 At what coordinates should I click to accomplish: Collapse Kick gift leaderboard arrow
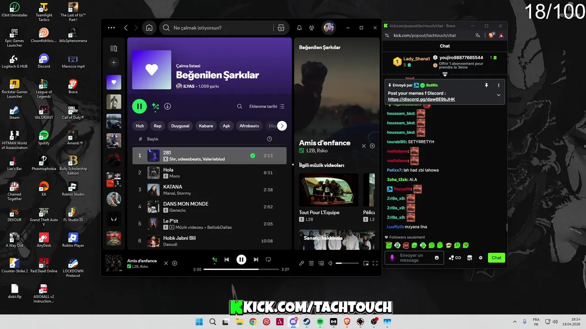click(x=445, y=74)
